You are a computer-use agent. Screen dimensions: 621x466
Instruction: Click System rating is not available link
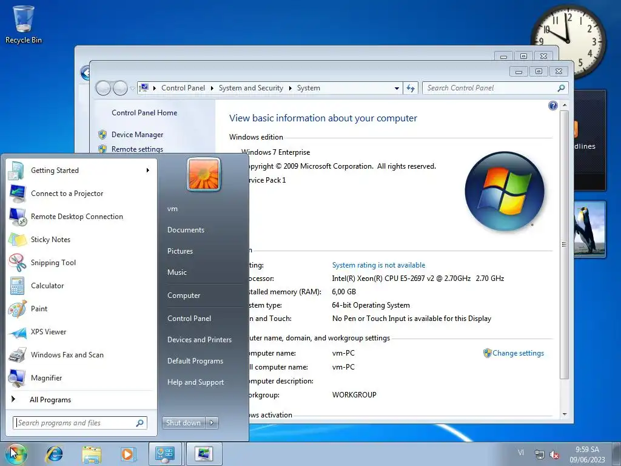point(378,265)
